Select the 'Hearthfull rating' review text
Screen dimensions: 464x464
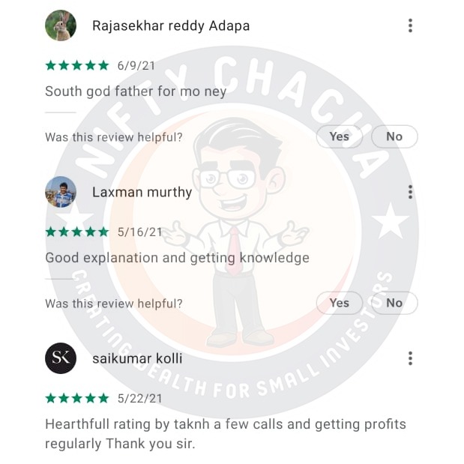pyautogui.click(x=226, y=434)
